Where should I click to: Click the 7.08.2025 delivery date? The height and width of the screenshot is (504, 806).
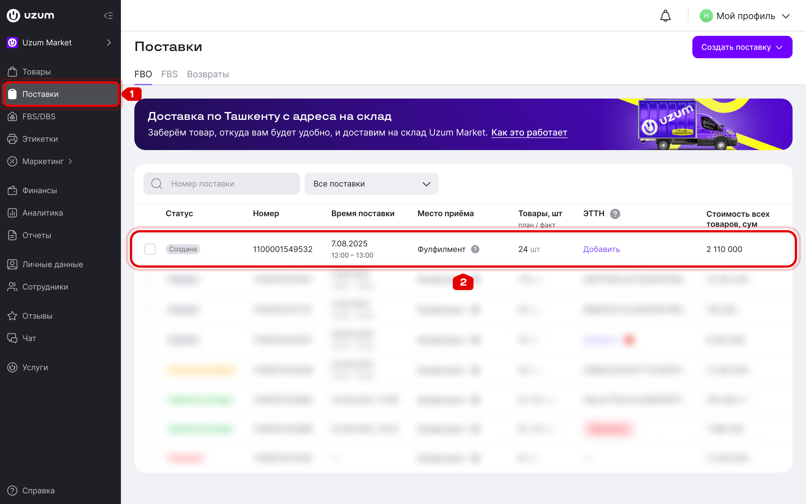coord(349,244)
